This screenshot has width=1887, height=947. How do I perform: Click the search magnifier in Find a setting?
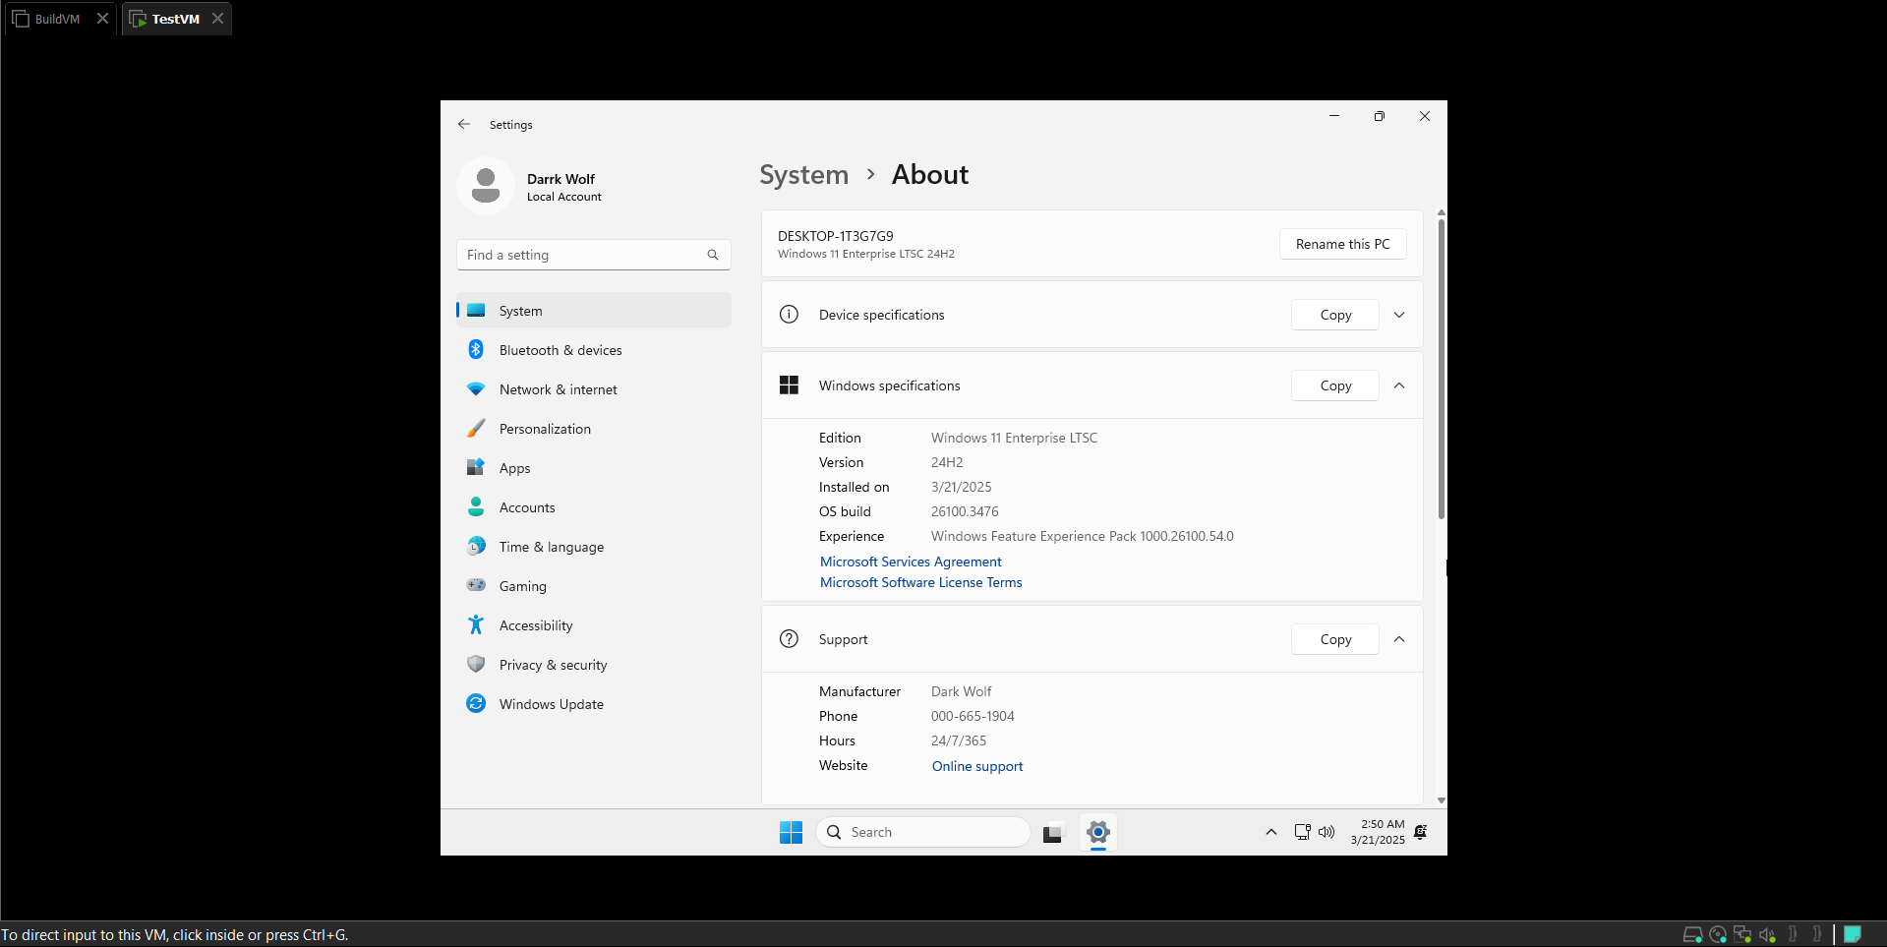[713, 255]
